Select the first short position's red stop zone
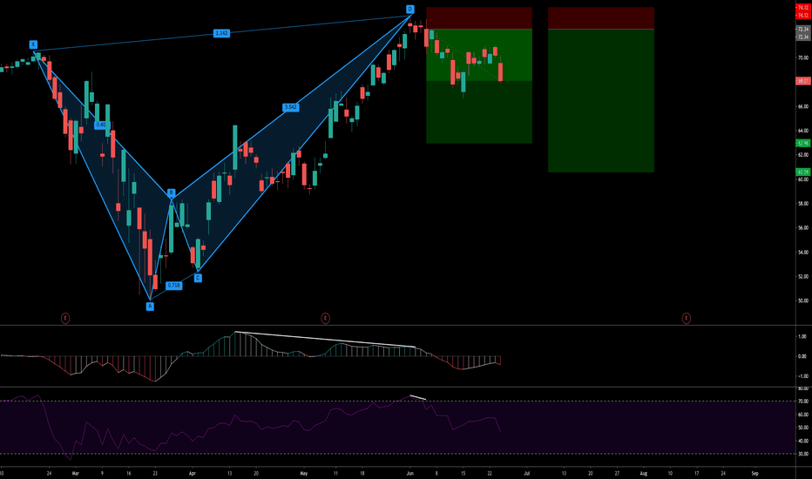The height and width of the screenshot is (479, 812). pos(479,18)
